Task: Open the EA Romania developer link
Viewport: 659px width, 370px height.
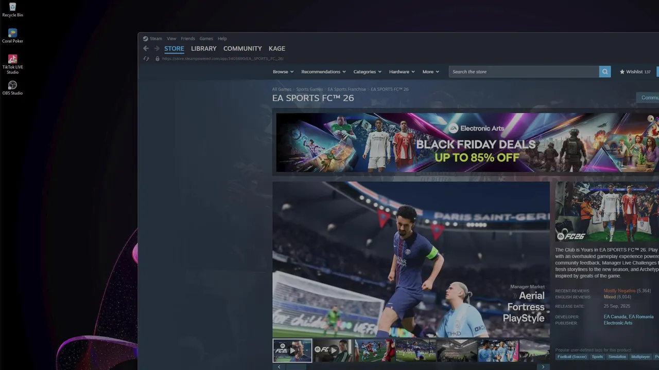Action: [x=641, y=317]
